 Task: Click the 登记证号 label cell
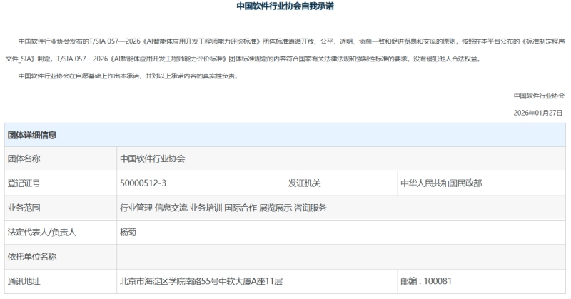(24, 183)
